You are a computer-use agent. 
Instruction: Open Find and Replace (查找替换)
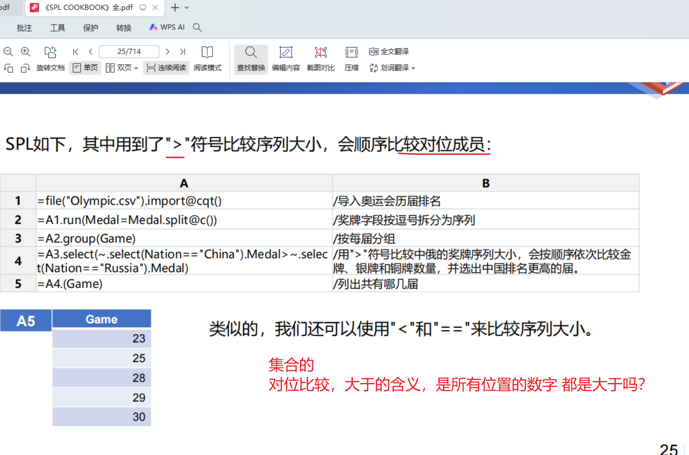[x=251, y=59]
